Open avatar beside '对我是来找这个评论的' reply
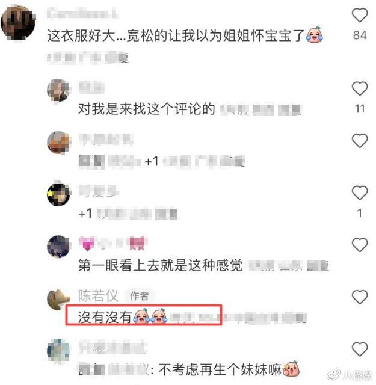The height and width of the screenshot is (385, 376). (58, 90)
